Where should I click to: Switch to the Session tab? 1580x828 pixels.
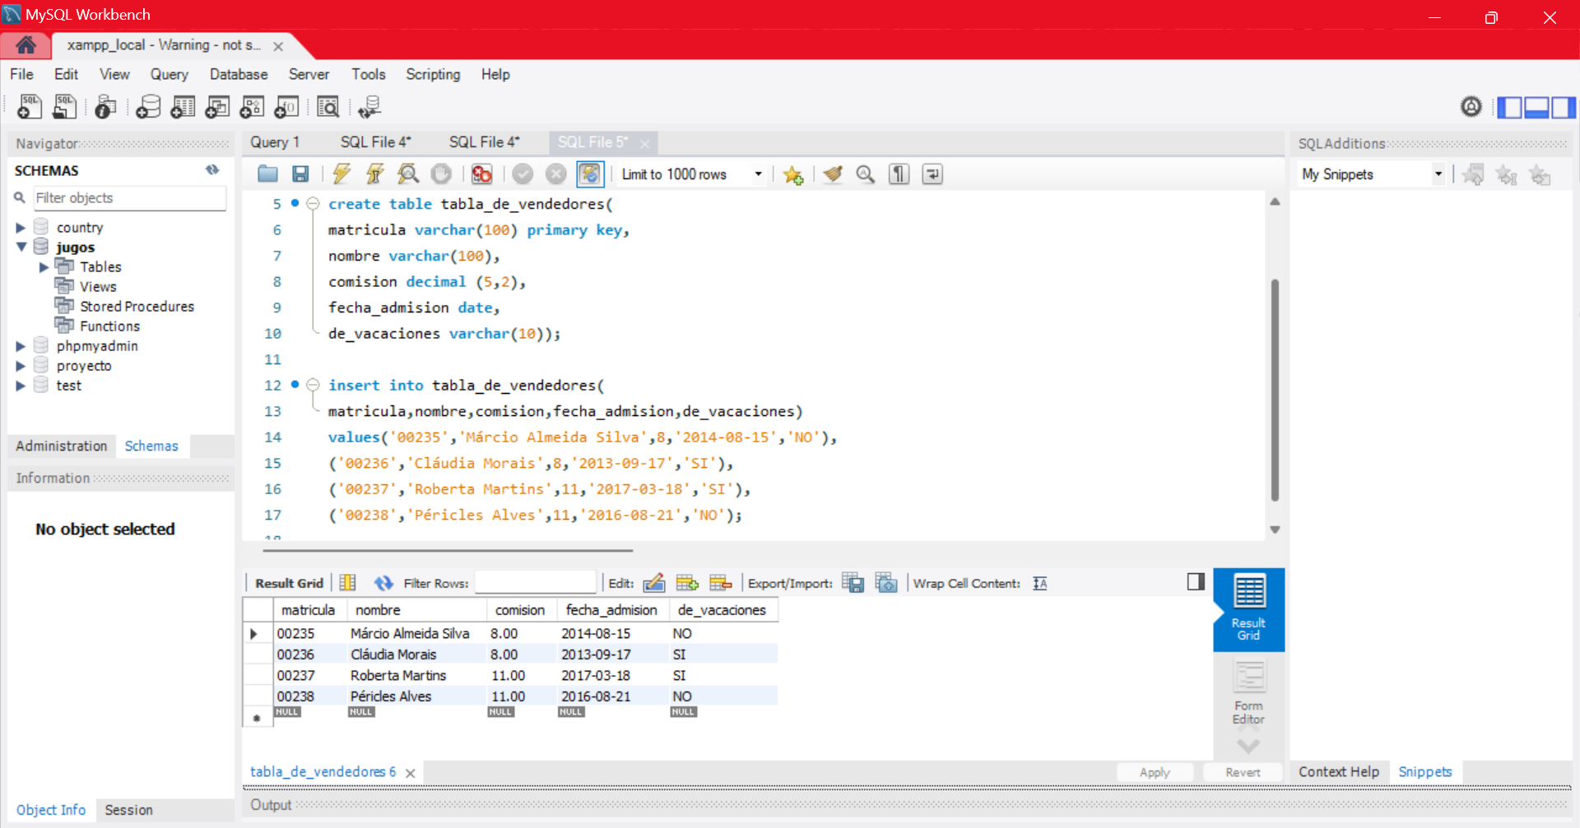[x=129, y=810]
